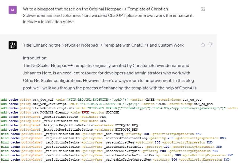Image resolution: width=238 pixels, height=163 pixels.
Task: Click the blog post title text in the response
Action: click(x=103, y=45)
